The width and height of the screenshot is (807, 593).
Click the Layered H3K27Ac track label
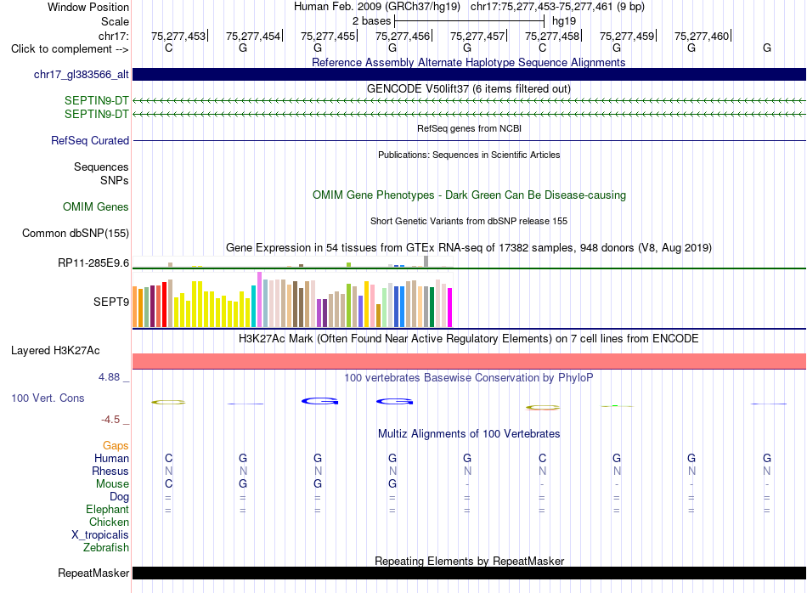[x=55, y=351]
